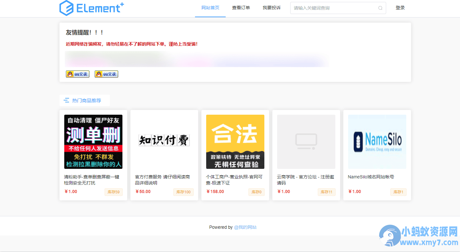Screen dimensions: 460x252
Task: Click the Element+ logo
Action: [x=92, y=8]
